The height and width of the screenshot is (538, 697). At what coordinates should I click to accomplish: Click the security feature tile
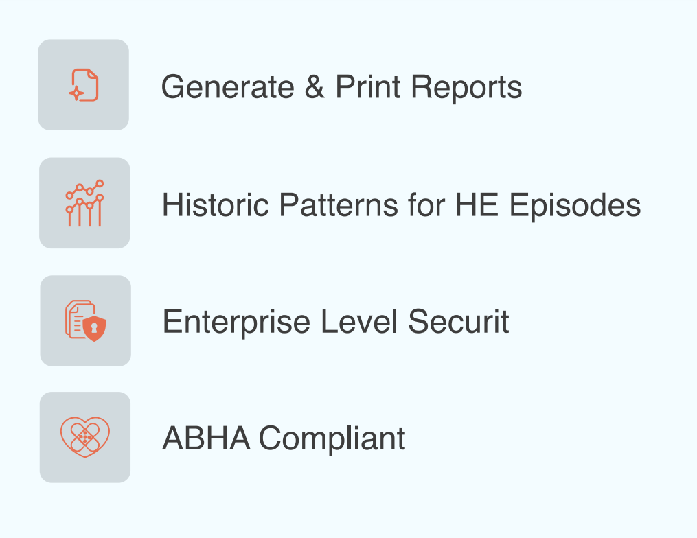(x=84, y=320)
